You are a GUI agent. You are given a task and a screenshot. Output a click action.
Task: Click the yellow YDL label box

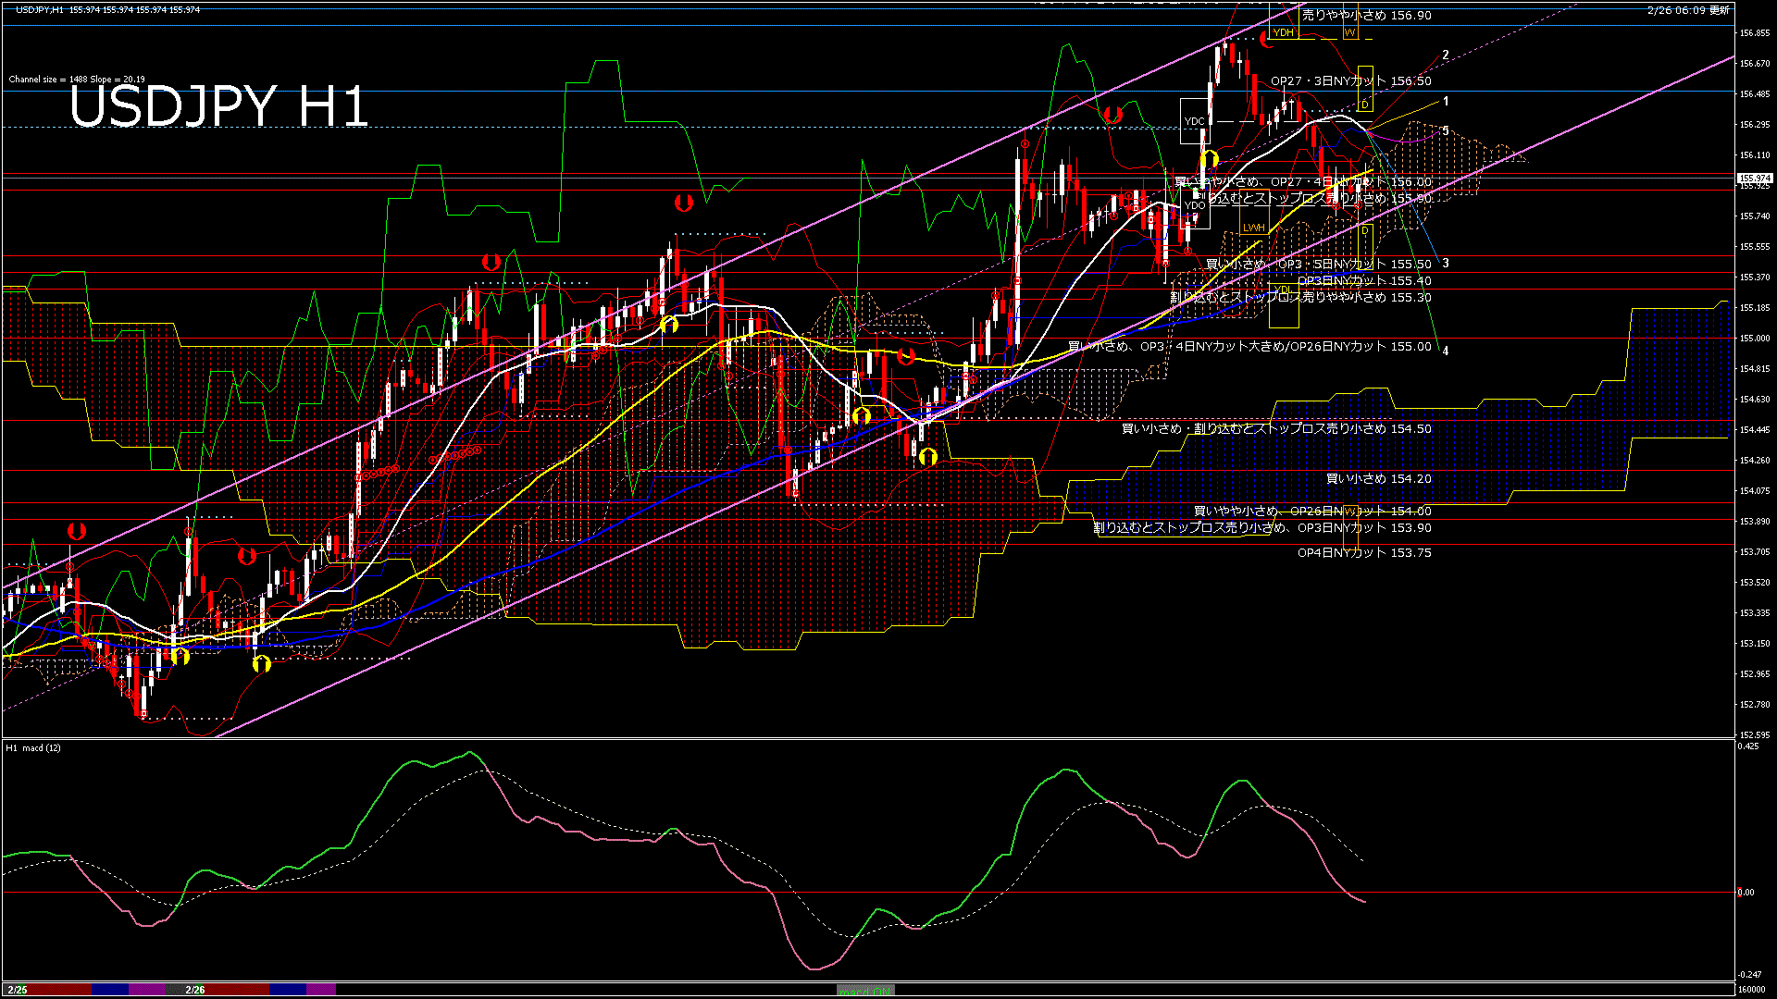(1282, 290)
